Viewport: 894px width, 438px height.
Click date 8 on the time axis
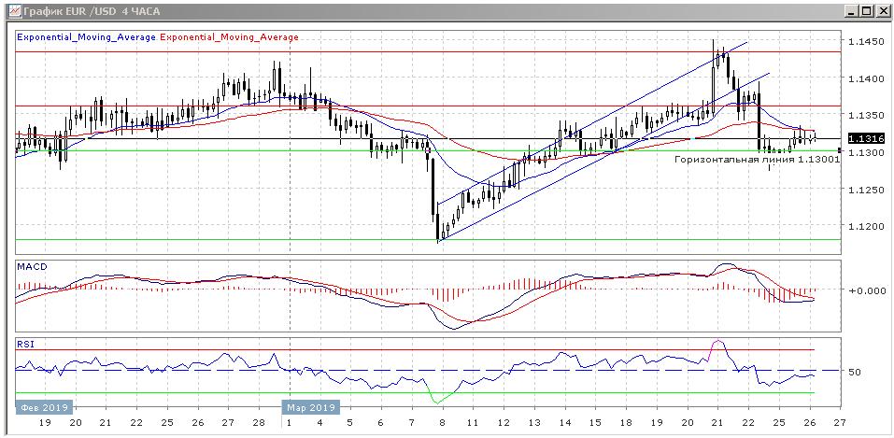pyautogui.click(x=439, y=422)
